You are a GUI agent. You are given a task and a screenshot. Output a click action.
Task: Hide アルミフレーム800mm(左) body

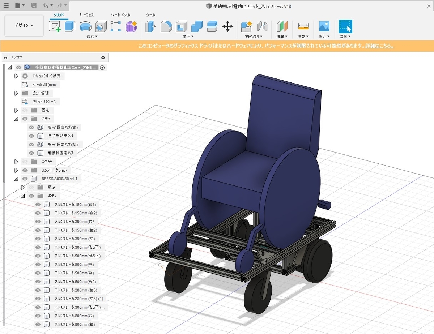(x=38, y=324)
